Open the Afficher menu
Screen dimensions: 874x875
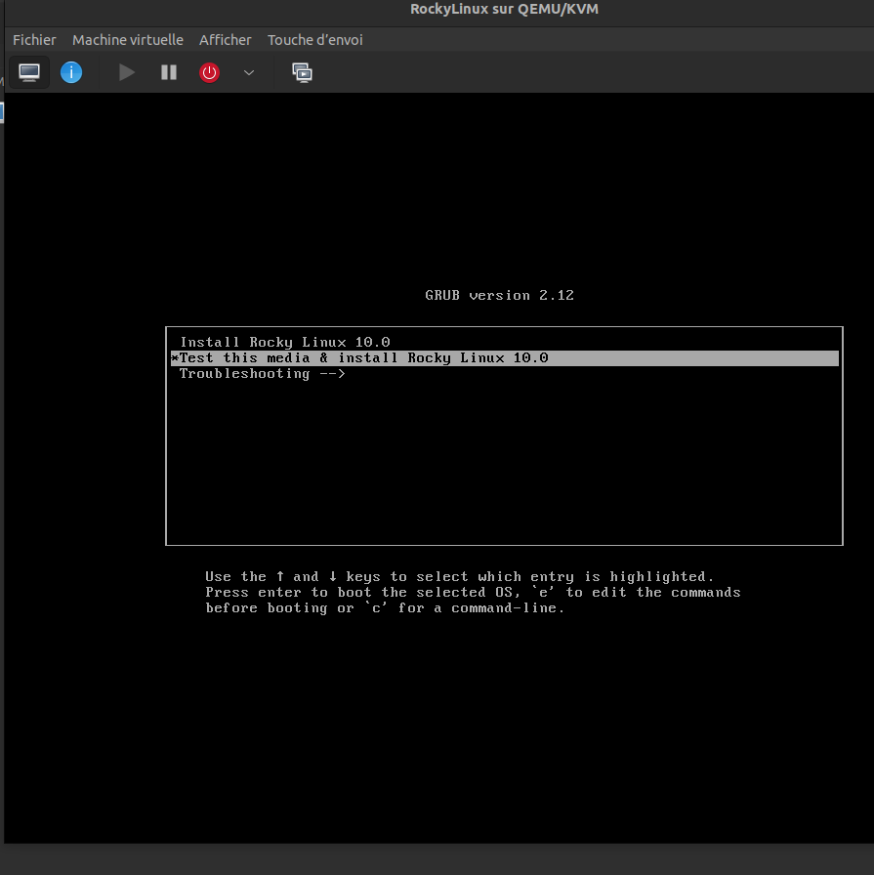226,40
